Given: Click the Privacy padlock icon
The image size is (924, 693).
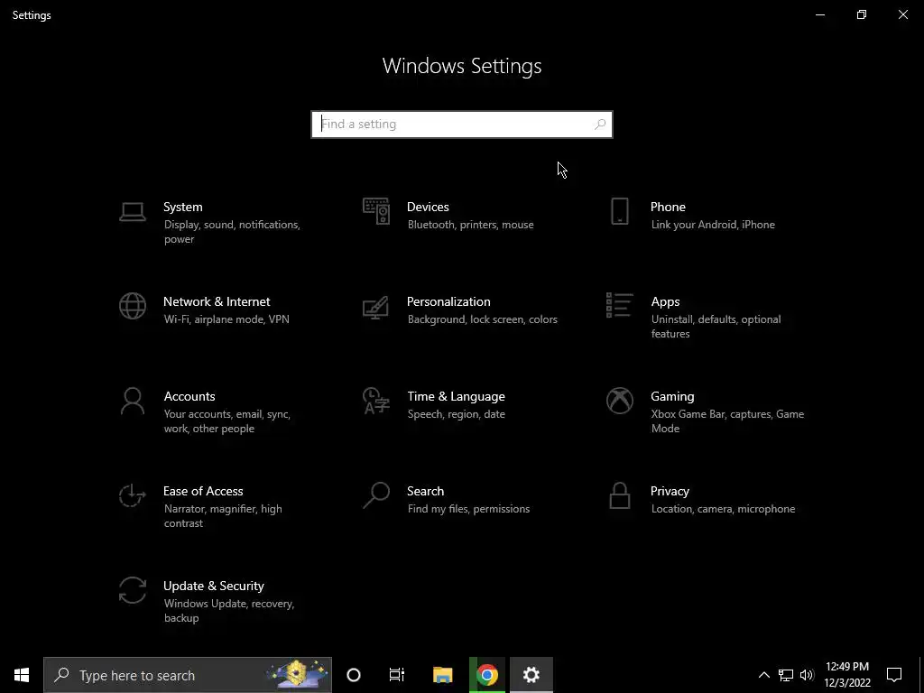Looking at the screenshot, I should tap(619, 495).
